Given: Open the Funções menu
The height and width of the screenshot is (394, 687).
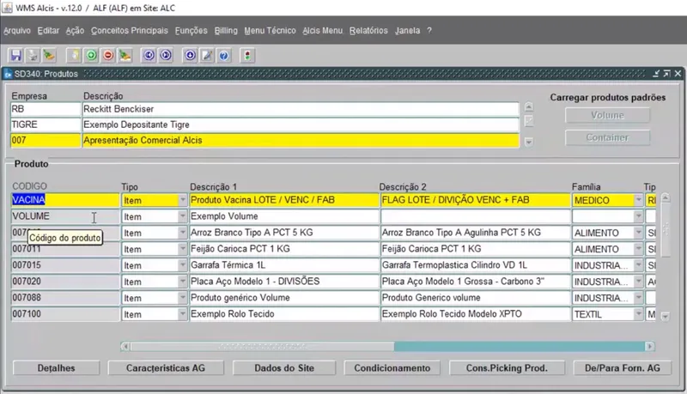Looking at the screenshot, I should (x=191, y=31).
